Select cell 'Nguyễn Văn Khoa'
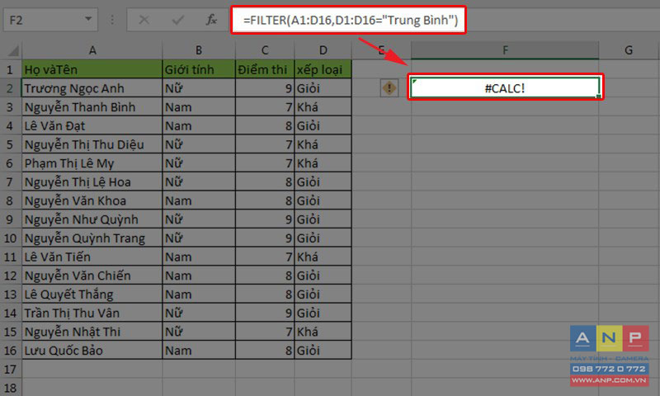This screenshot has width=660, height=396. click(x=92, y=200)
